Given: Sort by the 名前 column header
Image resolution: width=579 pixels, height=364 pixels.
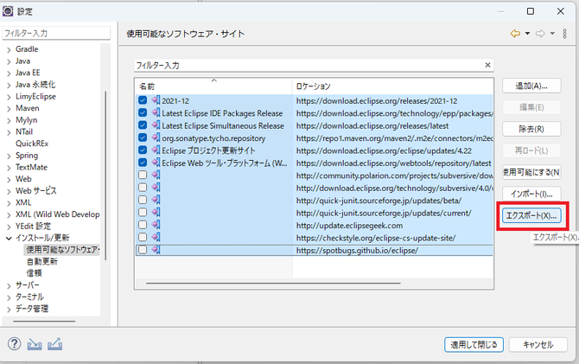Looking at the screenshot, I should click(x=213, y=86).
